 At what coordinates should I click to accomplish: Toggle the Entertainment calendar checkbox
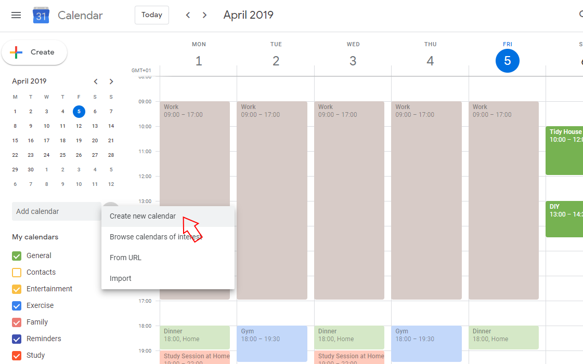(x=17, y=289)
